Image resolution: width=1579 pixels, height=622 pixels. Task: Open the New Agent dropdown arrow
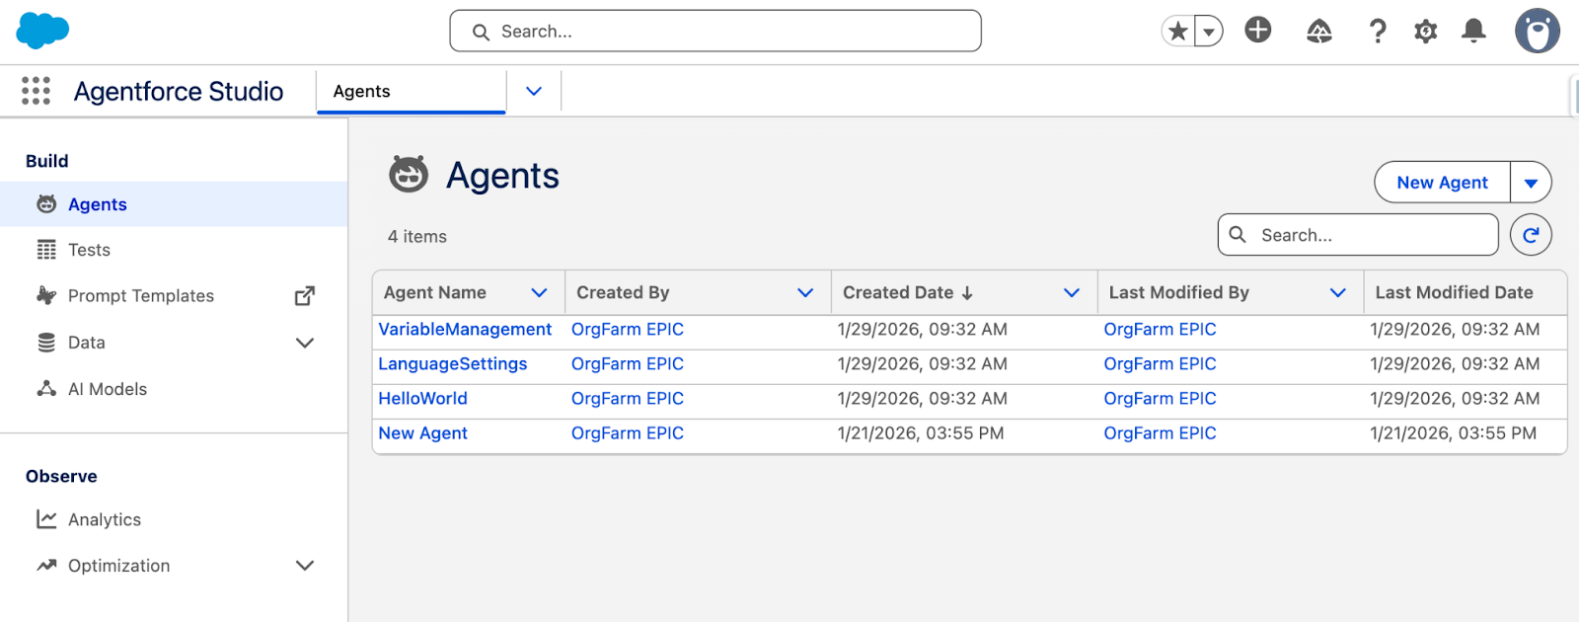tap(1531, 183)
